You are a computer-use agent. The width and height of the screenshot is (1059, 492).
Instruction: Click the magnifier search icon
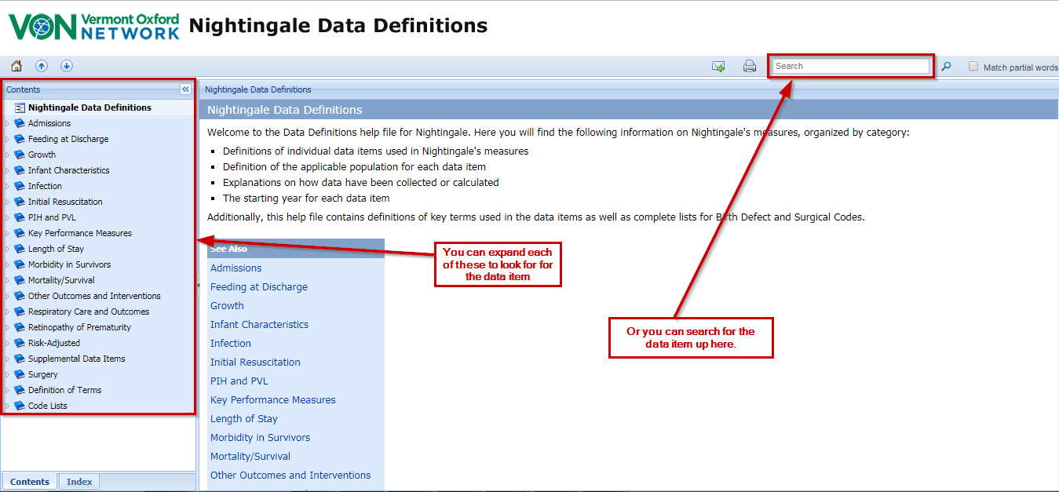click(x=946, y=67)
